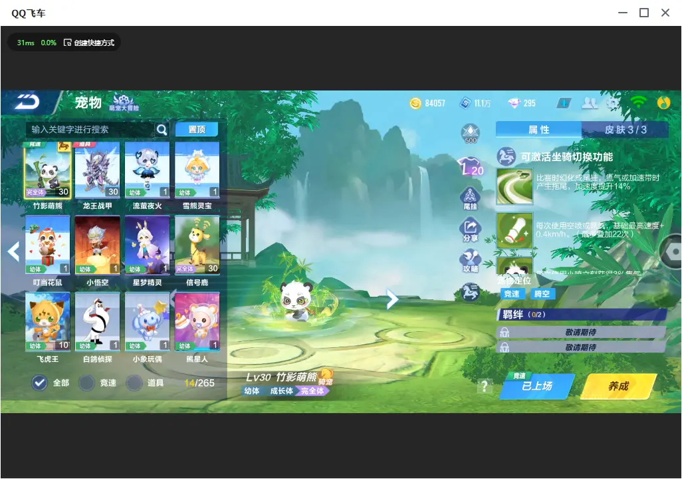Viewport: 682px width, 479px height.
Task: Click the horse mount icon below 攻略
Action: click(470, 292)
